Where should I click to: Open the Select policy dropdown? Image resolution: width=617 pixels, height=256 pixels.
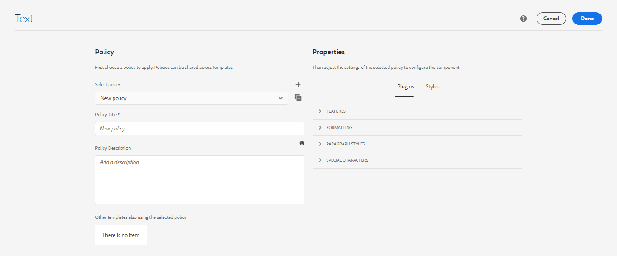point(191,98)
